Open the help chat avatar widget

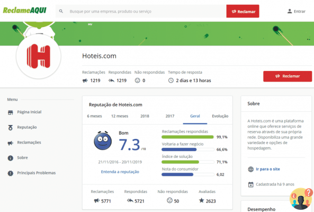coord(301,199)
